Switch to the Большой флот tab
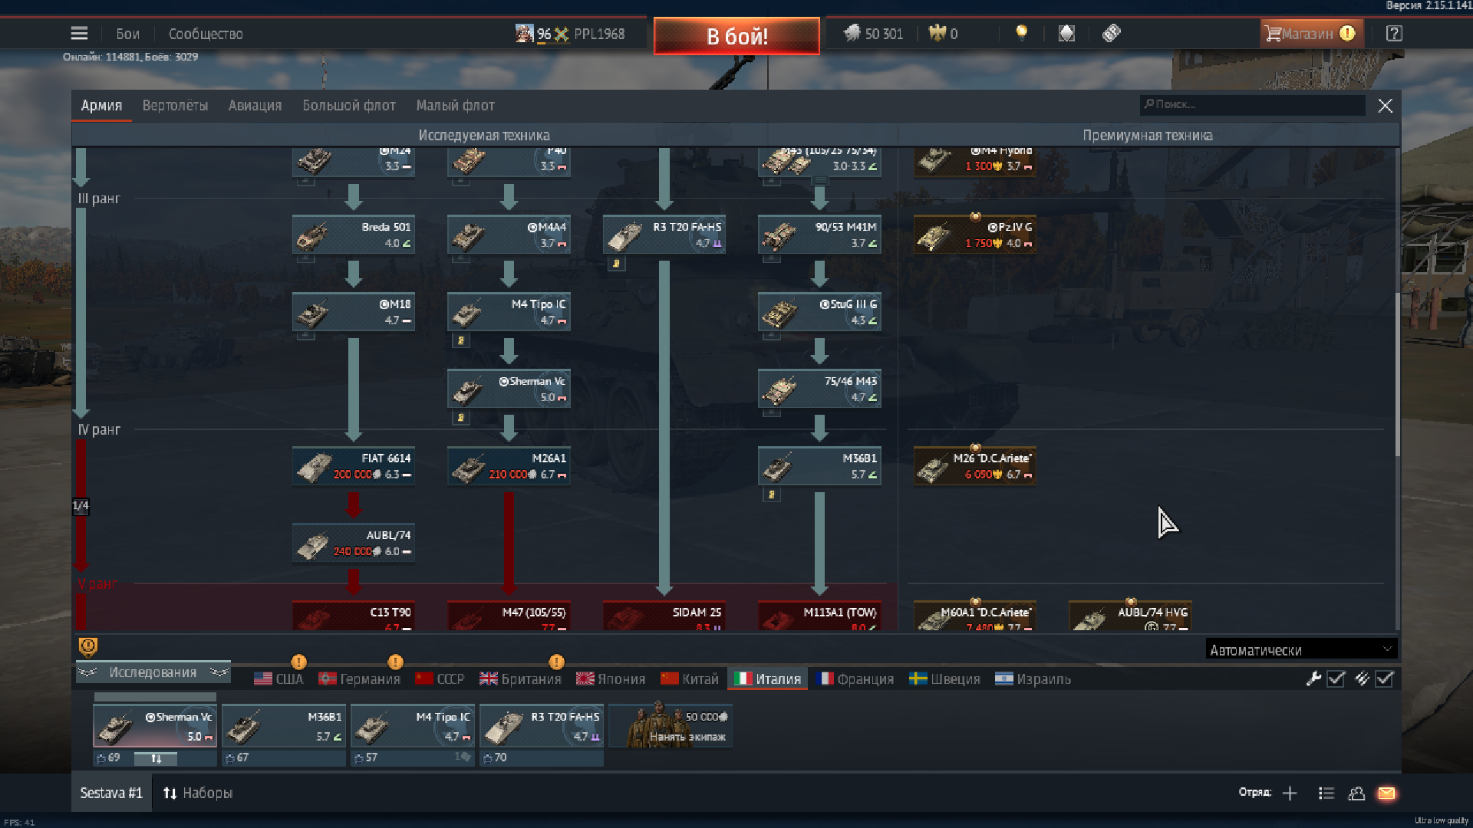Viewport: 1473px width, 828px height. pos(349,106)
